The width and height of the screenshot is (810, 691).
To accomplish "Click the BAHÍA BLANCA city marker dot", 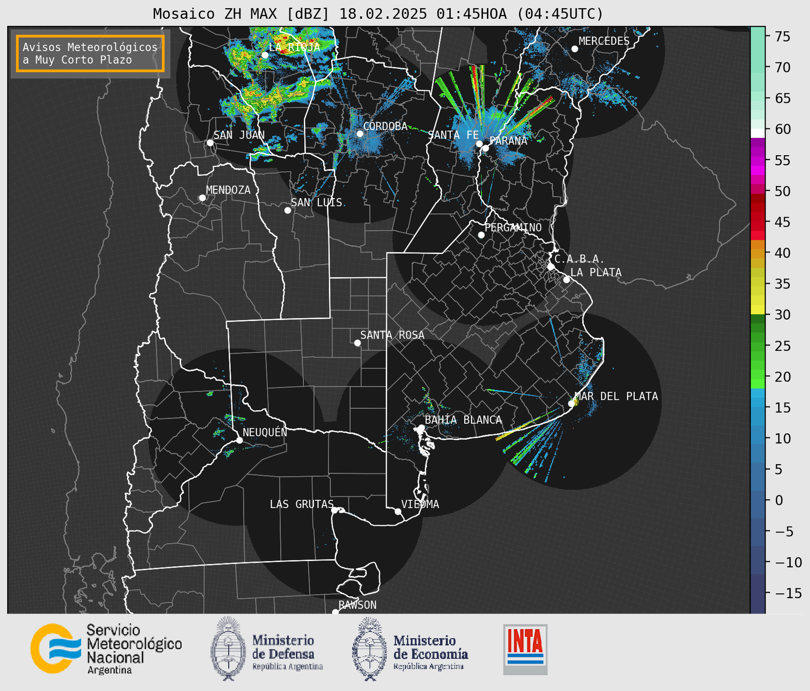I will click(x=421, y=428).
